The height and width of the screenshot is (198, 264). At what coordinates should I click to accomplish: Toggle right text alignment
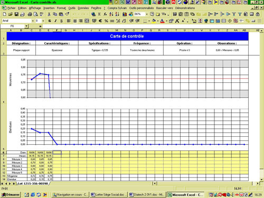[x=81, y=21]
